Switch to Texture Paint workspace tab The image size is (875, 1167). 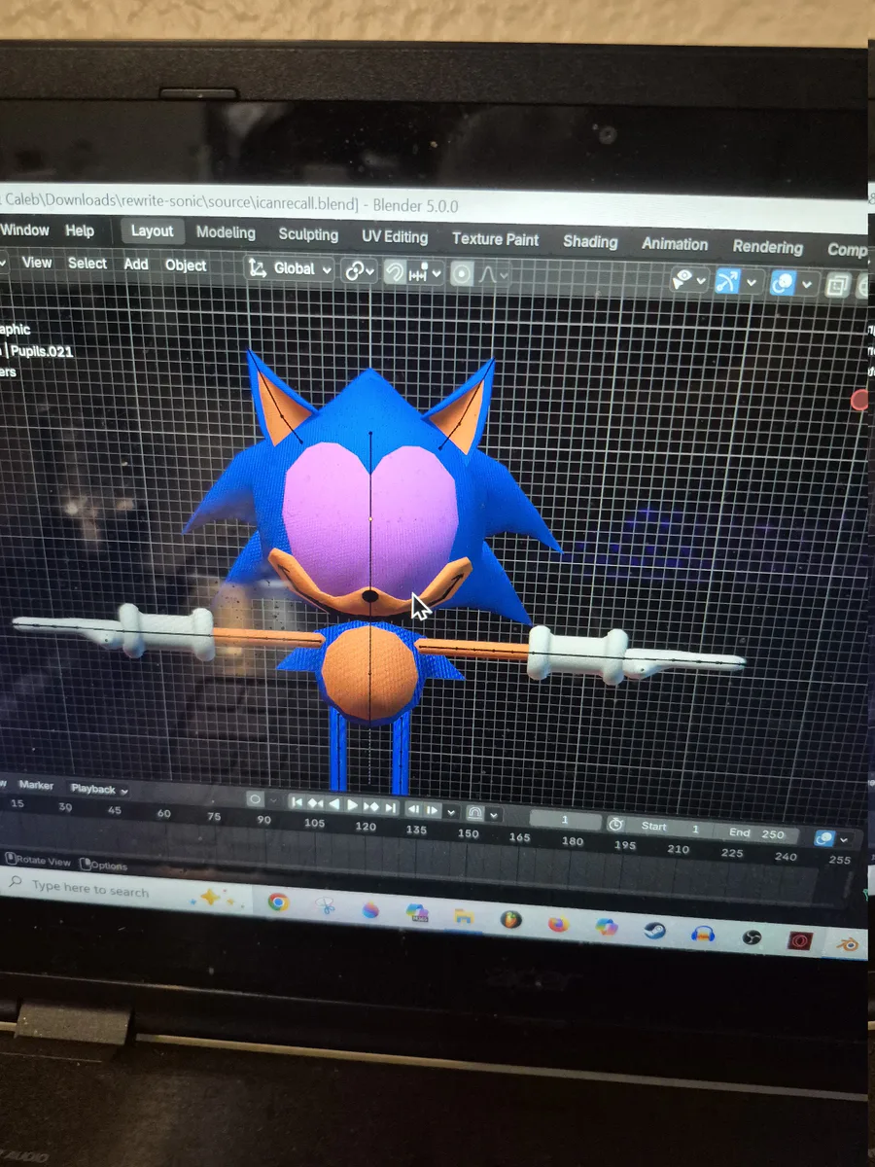point(495,239)
